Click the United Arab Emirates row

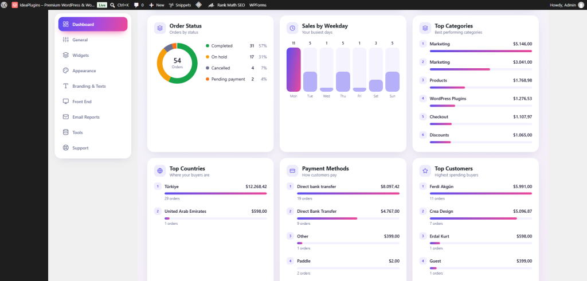click(x=210, y=217)
